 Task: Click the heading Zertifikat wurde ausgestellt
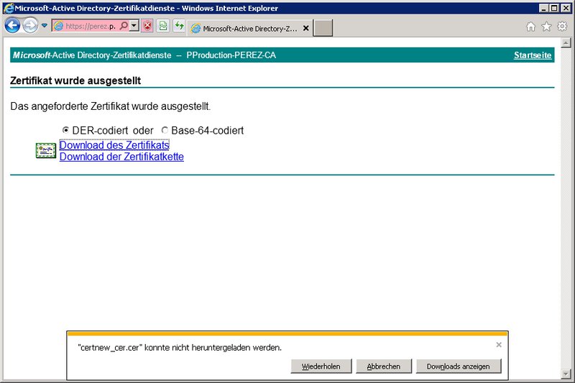tap(75, 80)
